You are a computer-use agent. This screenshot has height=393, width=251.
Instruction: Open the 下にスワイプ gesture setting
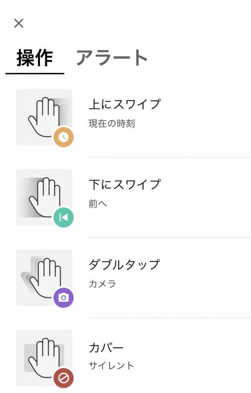click(x=125, y=184)
